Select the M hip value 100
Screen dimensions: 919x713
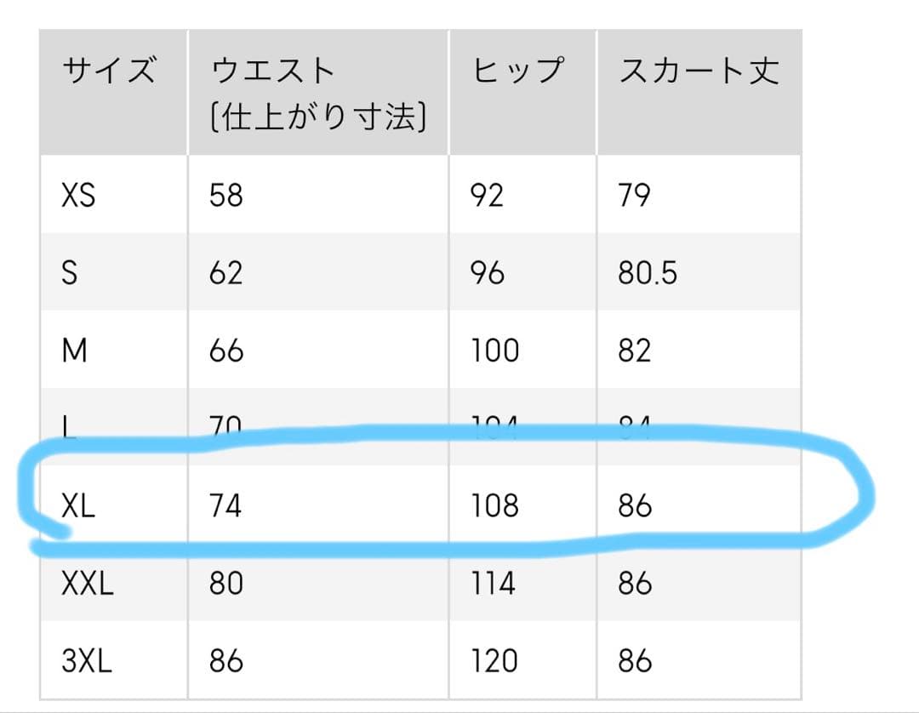point(494,351)
